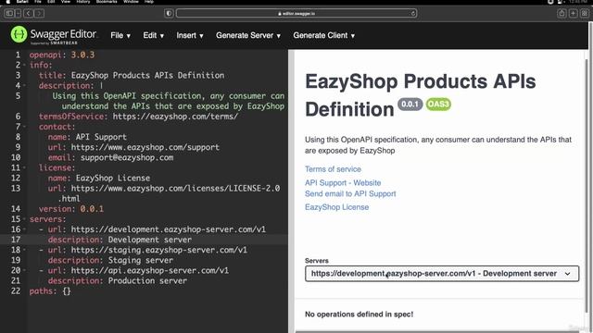The image size is (593, 333).
Task: Click the termsOfService URL text in editor
Action: pyautogui.click(x=175, y=117)
